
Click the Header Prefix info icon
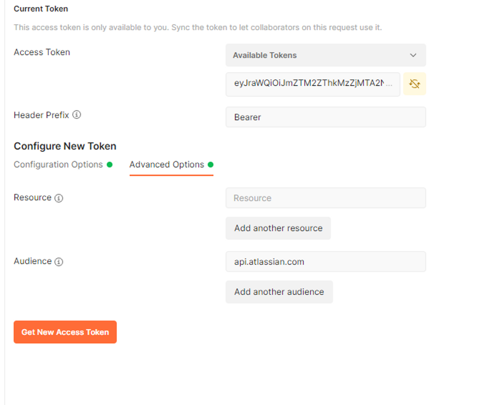click(77, 115)
